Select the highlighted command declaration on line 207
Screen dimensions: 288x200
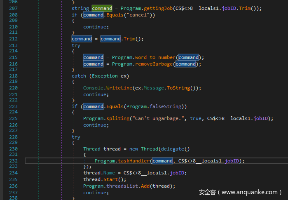[102, 8]
